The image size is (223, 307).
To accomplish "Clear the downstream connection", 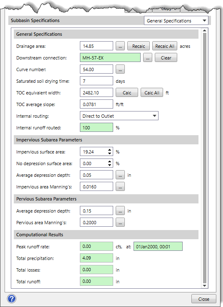I will [x=166, y=58].
